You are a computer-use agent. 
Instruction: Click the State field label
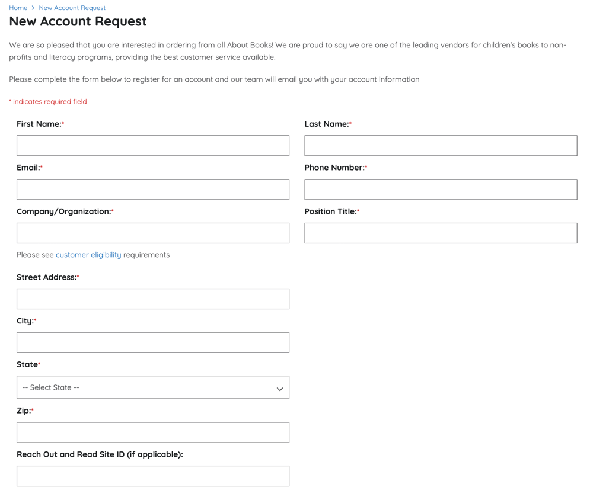[x=27, y=364]
